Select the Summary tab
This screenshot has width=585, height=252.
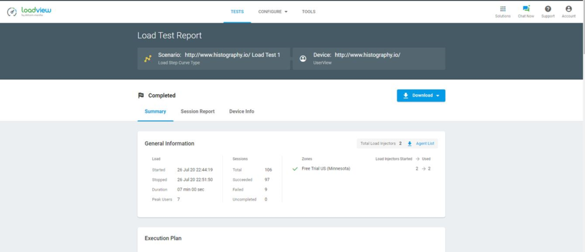tap(155, 111)
